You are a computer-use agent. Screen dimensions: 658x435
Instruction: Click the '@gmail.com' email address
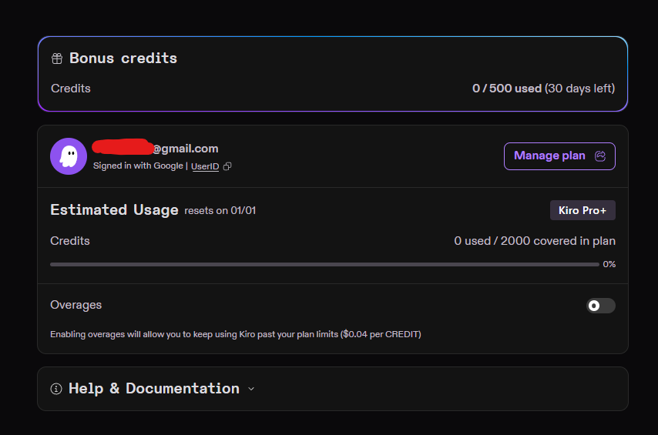tap(185, 149)
